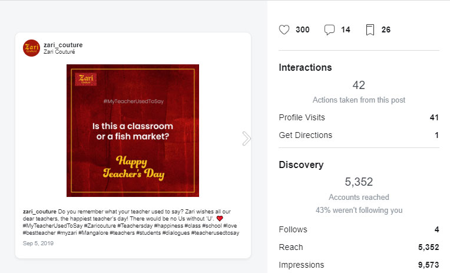The height and width of the screenshot is (273, 450).
Task: Click the Follows row label
Action: point(293,229)
